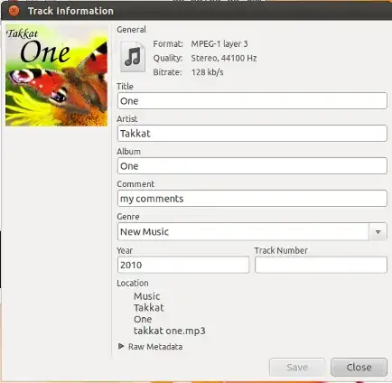This screenshot has height=383, width=392.
Task: Select the Album input field
Action: [x=252, y=166]
